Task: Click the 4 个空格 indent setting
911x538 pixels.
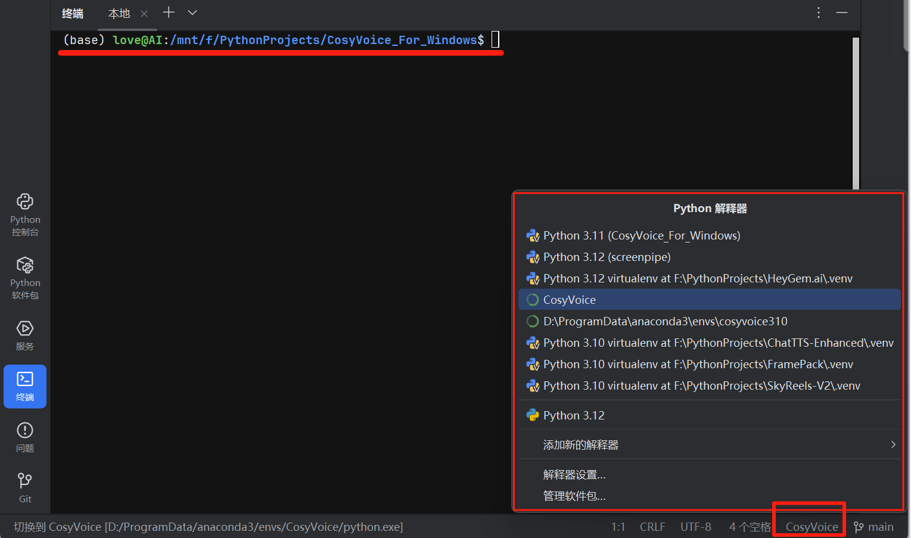Action: click(750, 527)
